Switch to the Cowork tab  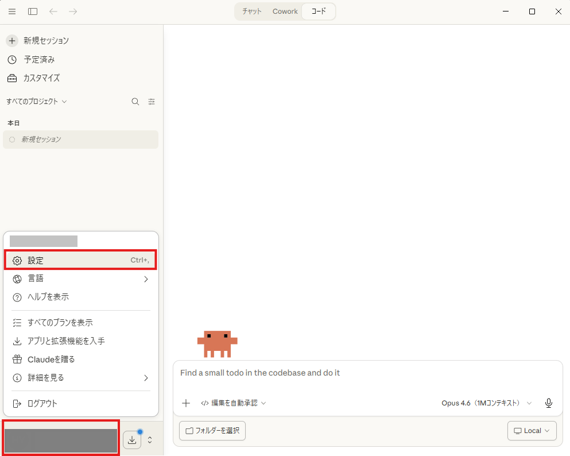[285, 11]
